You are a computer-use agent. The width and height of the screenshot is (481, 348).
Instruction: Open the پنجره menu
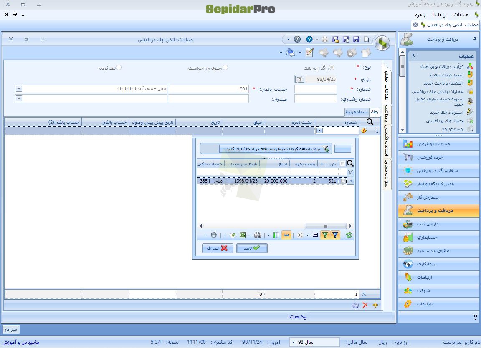click(x=420, y=15)
